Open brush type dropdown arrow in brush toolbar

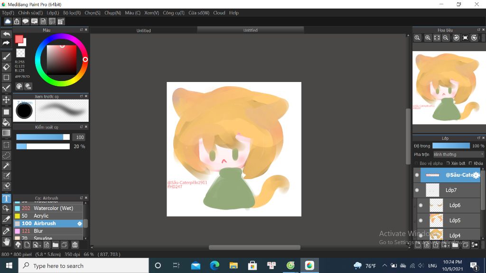[38, 245]
